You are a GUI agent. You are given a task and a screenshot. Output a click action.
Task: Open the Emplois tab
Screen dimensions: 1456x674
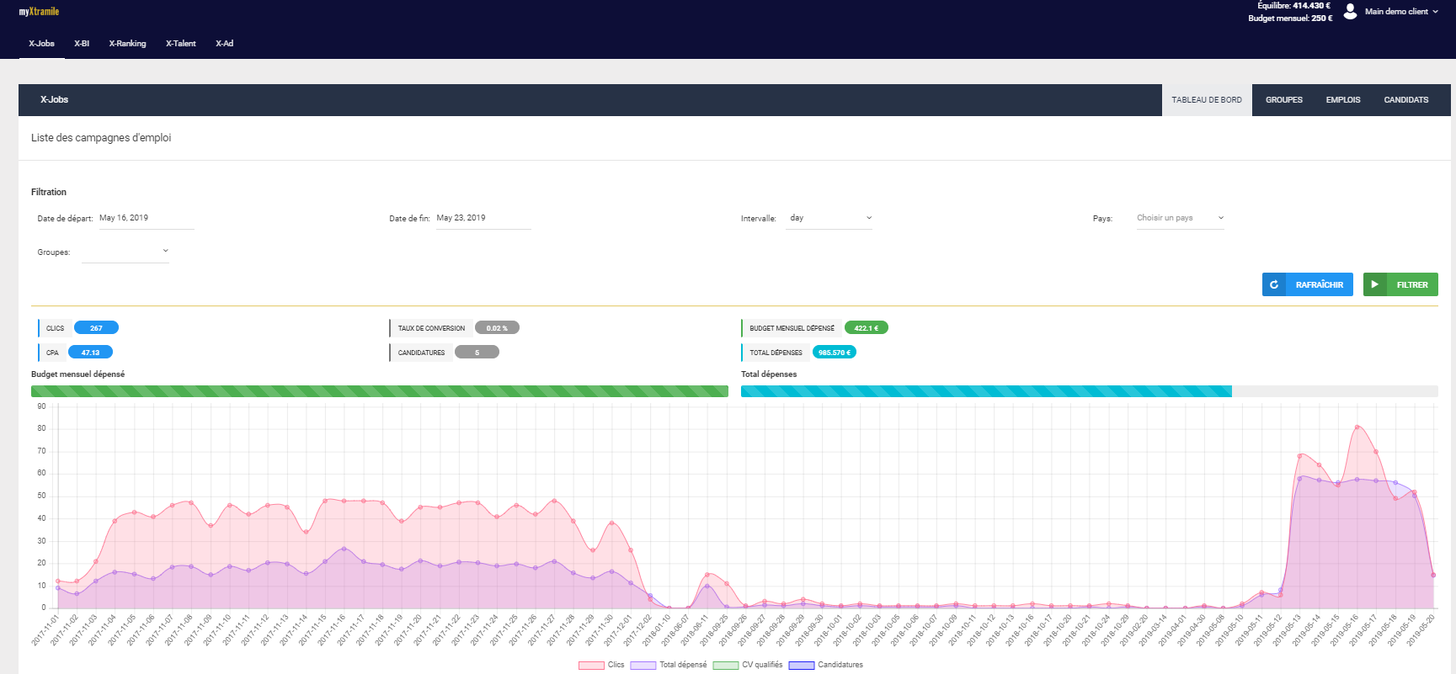point(1343,100)
